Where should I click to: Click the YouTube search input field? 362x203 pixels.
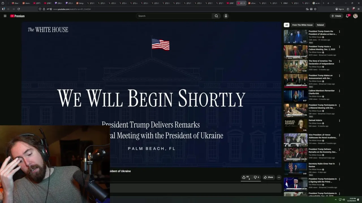pos(174,16)
